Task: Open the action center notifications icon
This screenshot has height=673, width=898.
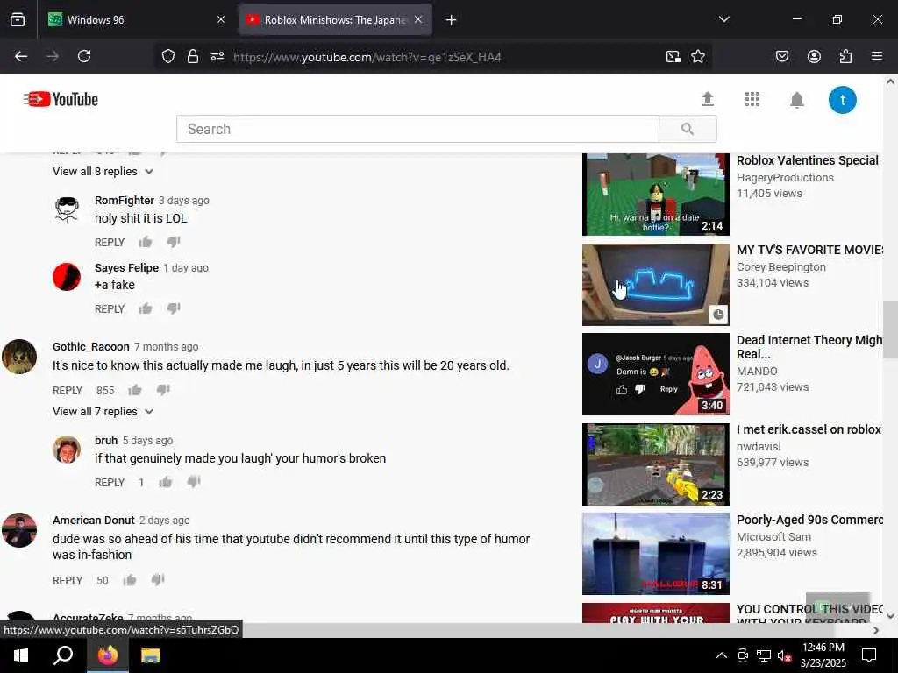Action: point(869,655)
